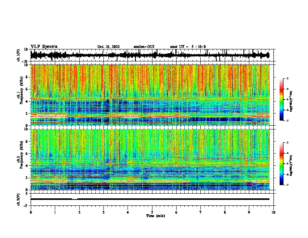Screen dimensions: 308x238
Task: Click the 'start UT = 5:10:0' label
Action: (x=188, y=47)
